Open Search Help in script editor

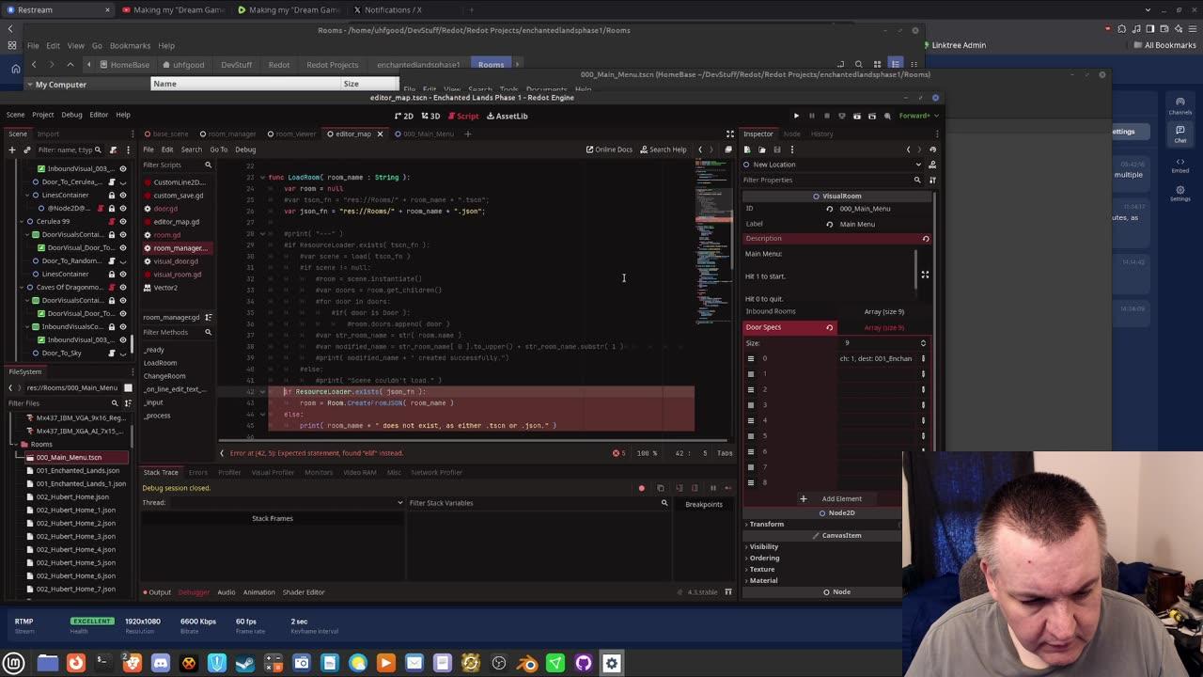pos(664,150)
